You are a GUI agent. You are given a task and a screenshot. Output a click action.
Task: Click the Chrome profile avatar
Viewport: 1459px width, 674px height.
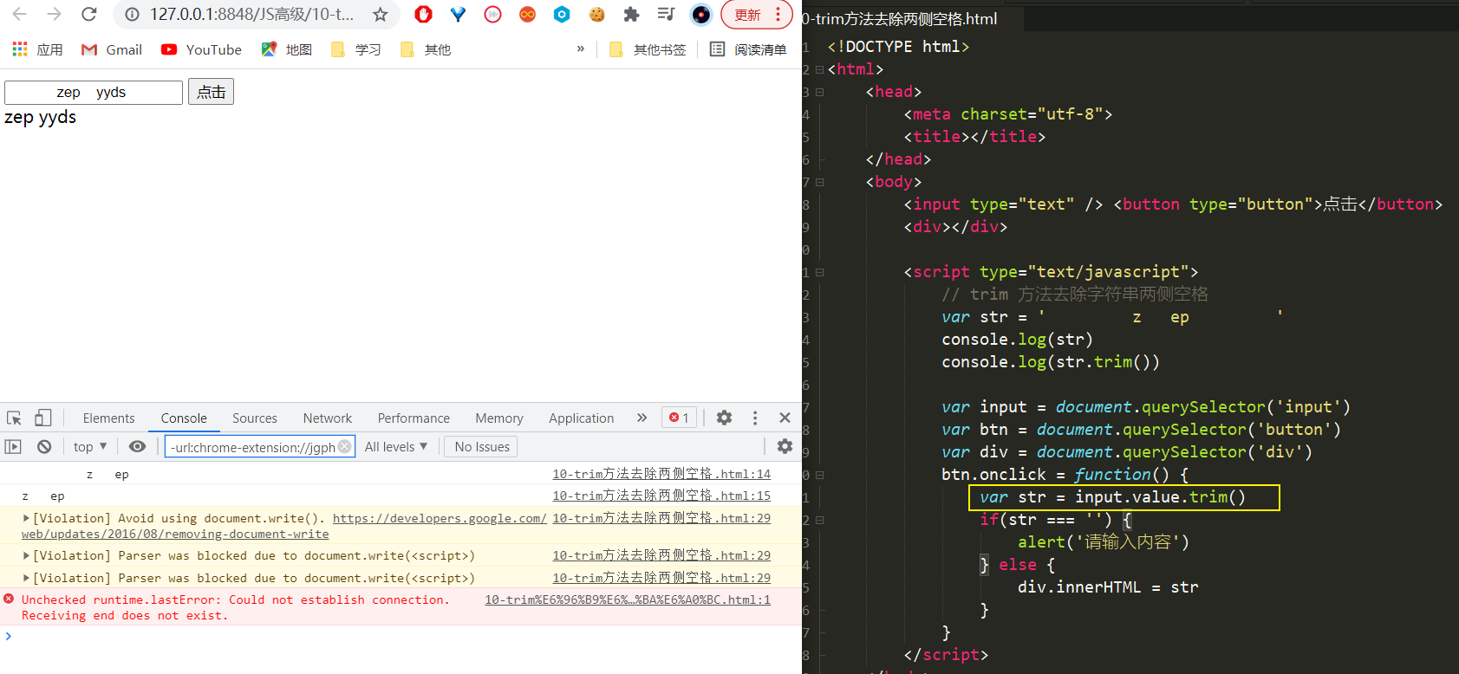(x=700, y=15)
